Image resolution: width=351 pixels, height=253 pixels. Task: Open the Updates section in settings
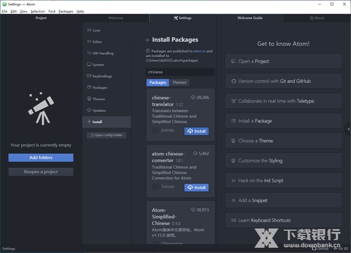point(99,110)
